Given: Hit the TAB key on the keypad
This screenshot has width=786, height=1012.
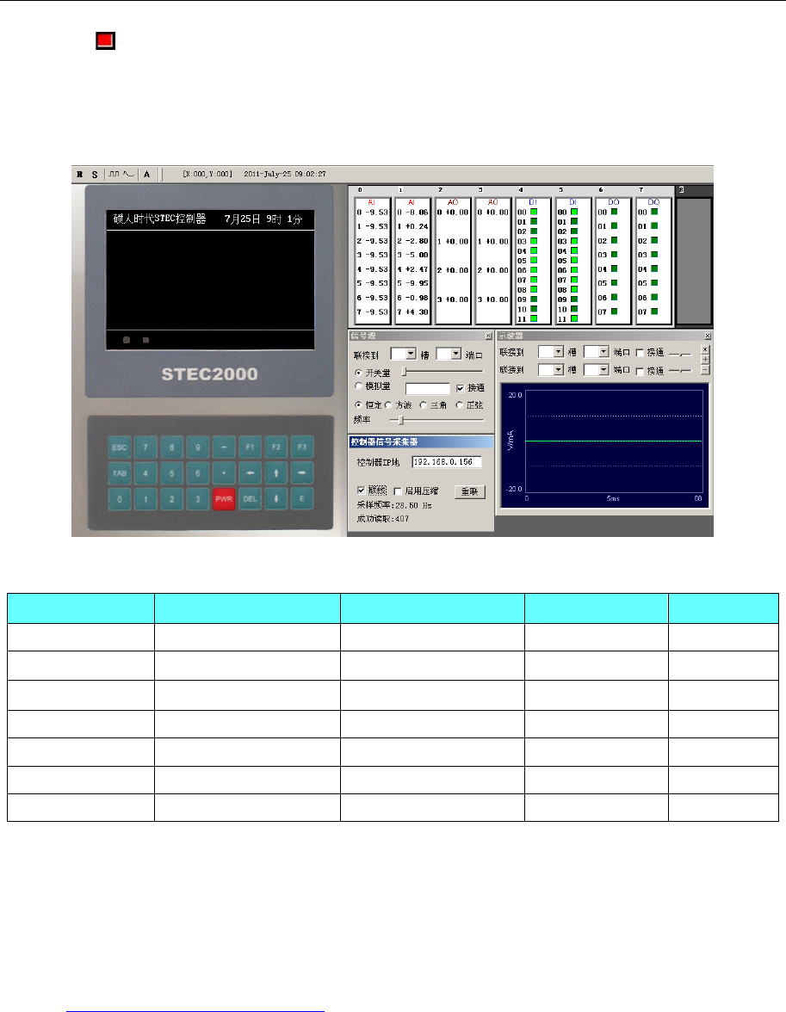Looking at the screenshot, I should pos(120,473).
